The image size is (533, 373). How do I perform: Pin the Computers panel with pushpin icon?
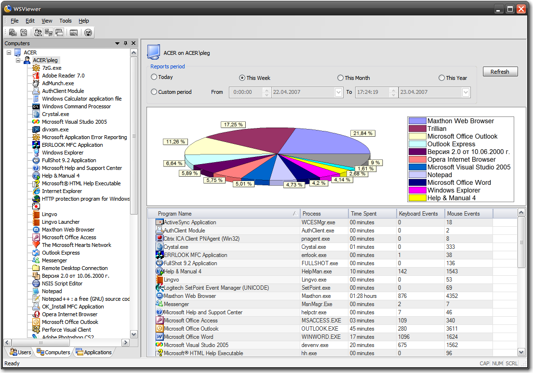click(125, 43)
